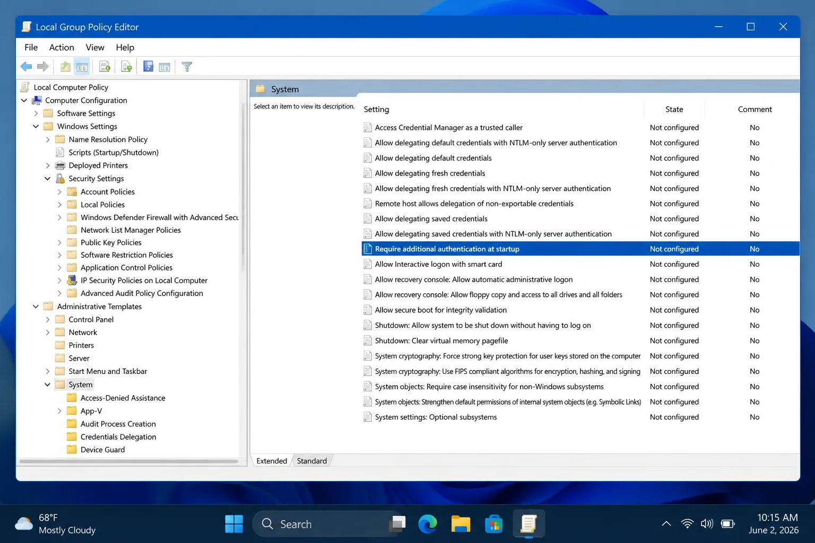Click the icon beside Require additional authentication
Screen dimensions: 815x543
pos(367,249)
